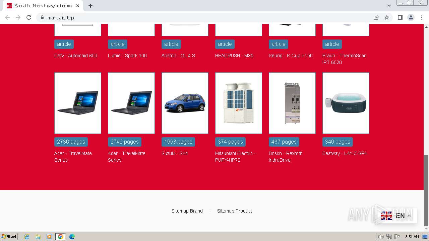Open the network tray icon
This screenshot has height=241, width=429.
(389, 237)
